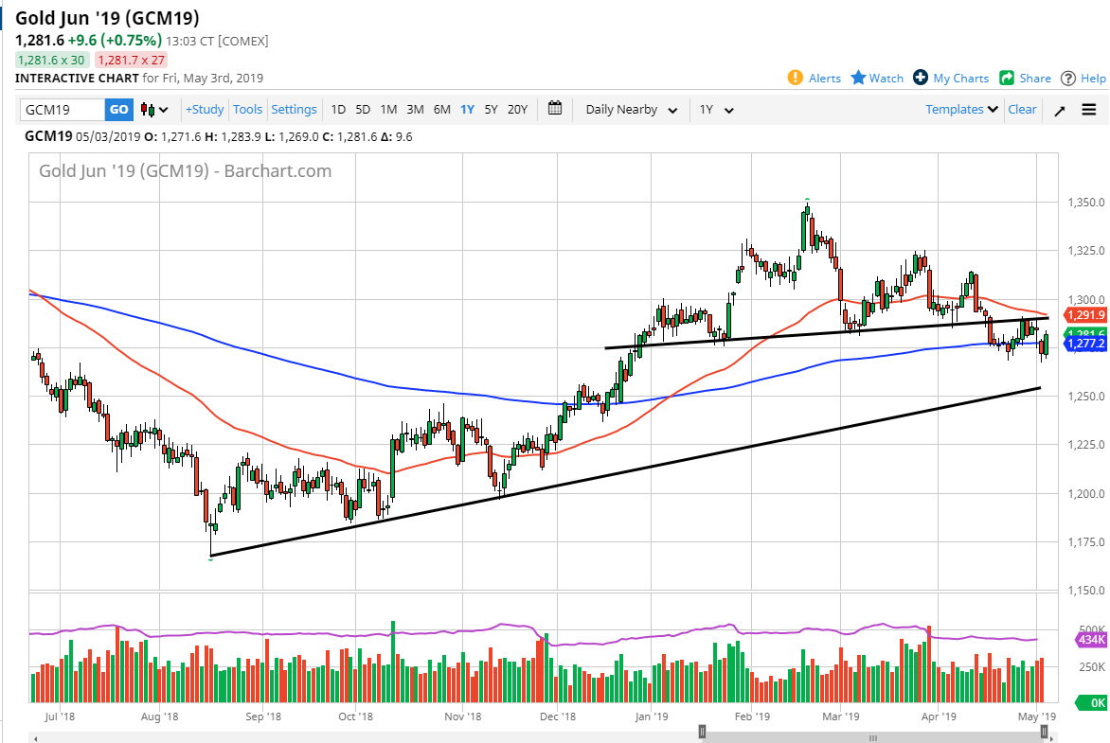Screen dimensions: 1110x743
Task: Open candlestick chart type dropdown
Action: (154, 110)
